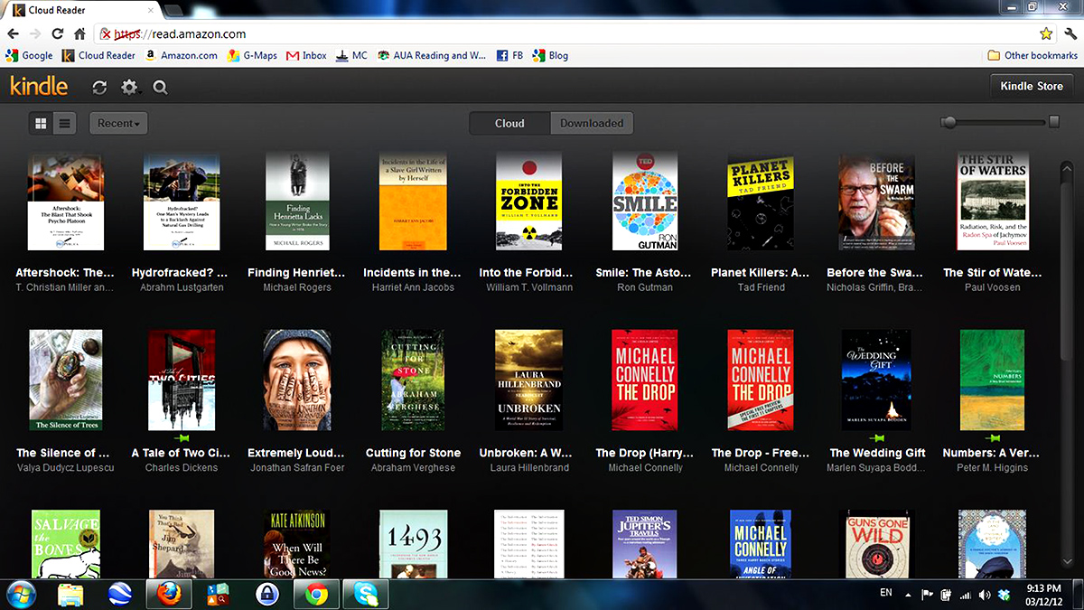Open Finding Henrietta Lacks cover
The height and width of the screenshot is (610, 1084).
[297, 202]
